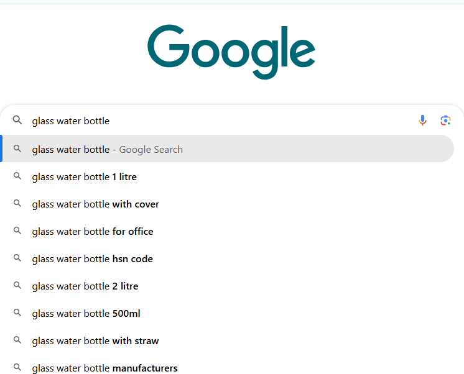Select 'glass water bottle 500ml' suggestion
The image size is (464, 374).
pos(86,314)
